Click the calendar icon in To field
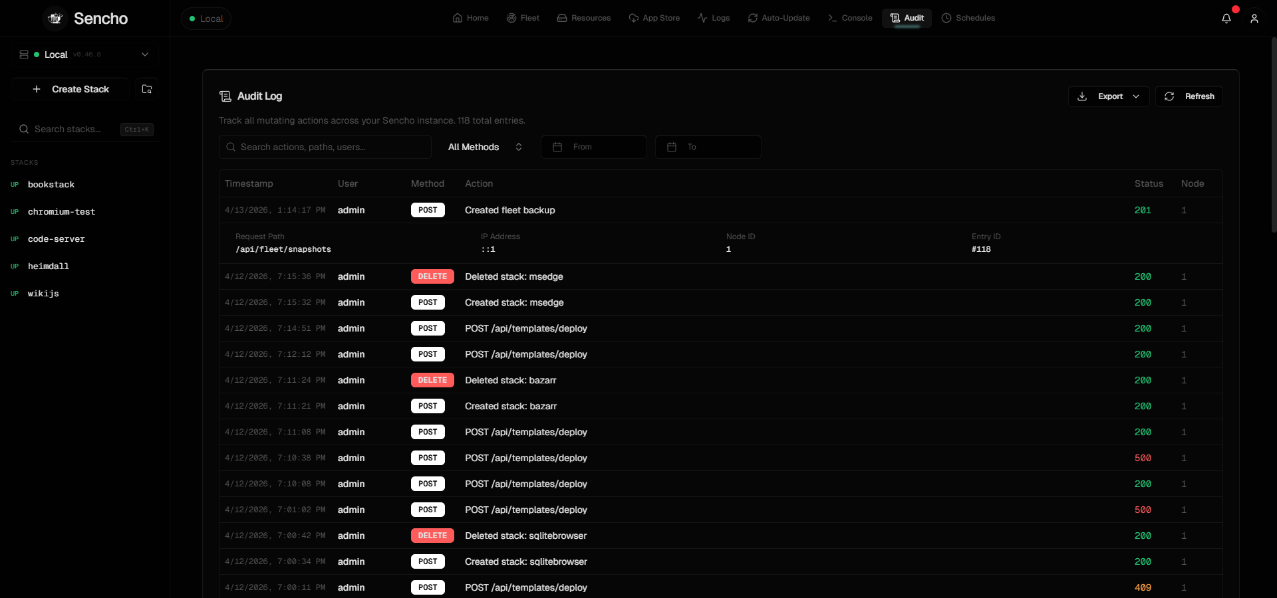Screen dimensions: 1277x598 coord(672,147)
